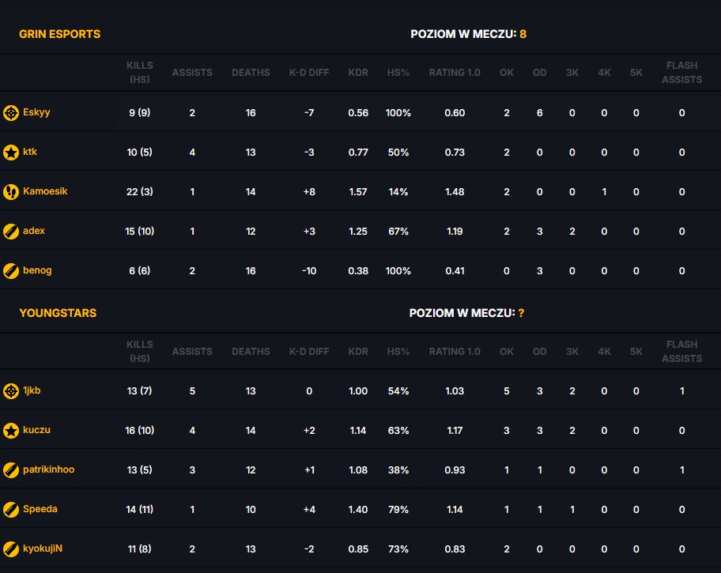The width and height of the screenshot is (721, 573).
Task: Select Eskyy's KDR value 0.56
Action: click(358, 113)
